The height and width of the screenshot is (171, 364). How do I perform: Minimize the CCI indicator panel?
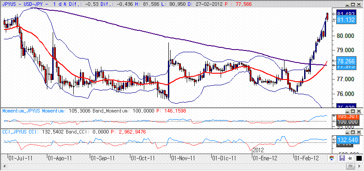pyautogui.click(x=347, y=132)
